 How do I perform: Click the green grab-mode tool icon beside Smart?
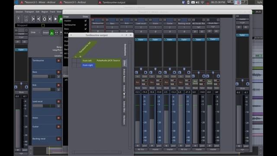tap(52, 33)
